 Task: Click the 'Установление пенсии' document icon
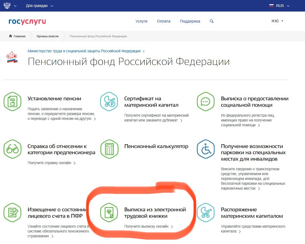tap(12, 101)
